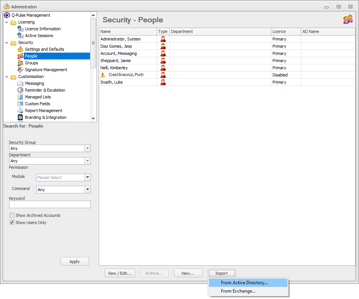
Task: Click the user type icon for Sheppard, Jamie
Action: click(163, 61)
